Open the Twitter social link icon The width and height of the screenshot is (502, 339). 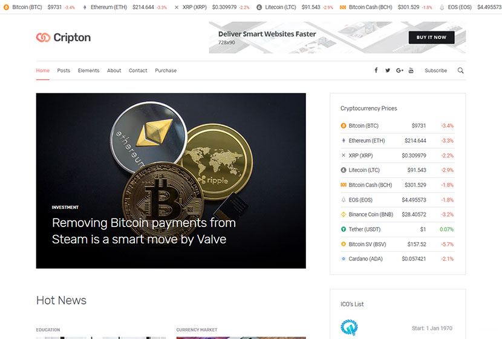(x=388, y=70)
